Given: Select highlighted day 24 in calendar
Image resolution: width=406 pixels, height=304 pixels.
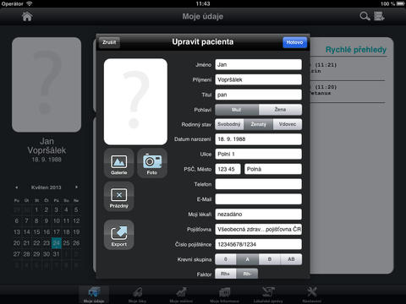Looking at the screenshot, I should pyautogui.click(x=57, y=243).
